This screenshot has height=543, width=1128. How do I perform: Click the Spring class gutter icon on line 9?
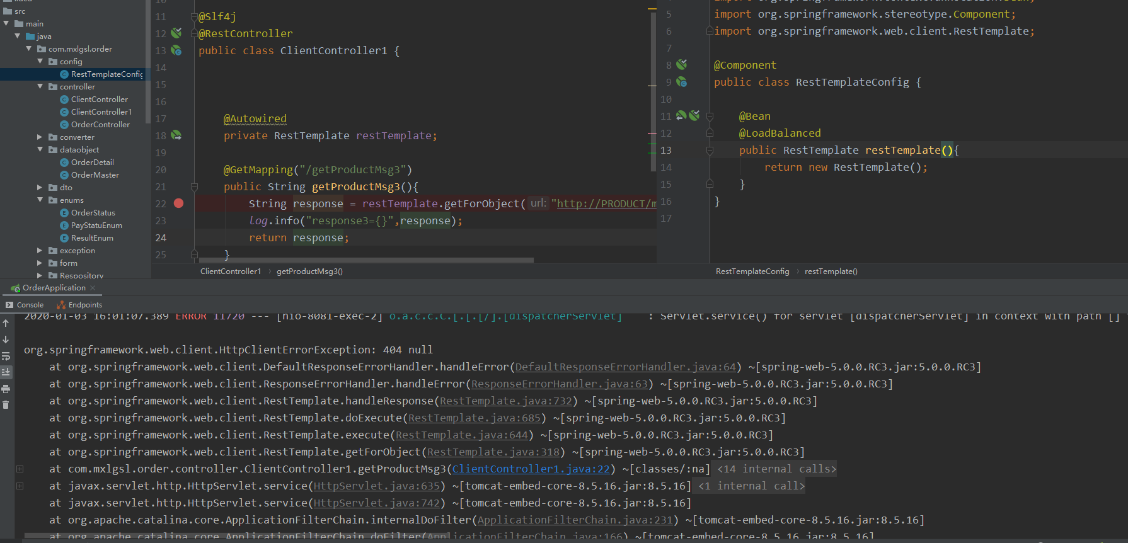pos(682,82)
